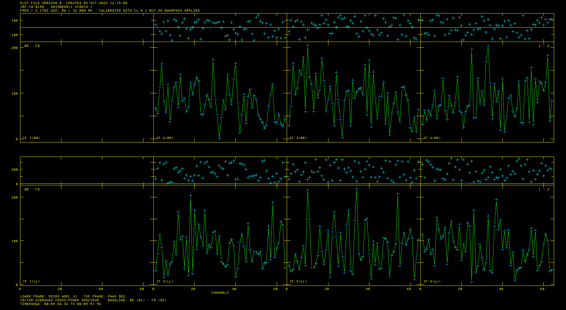Click the IF 4(RR) panel label

(x=432, y=138)
